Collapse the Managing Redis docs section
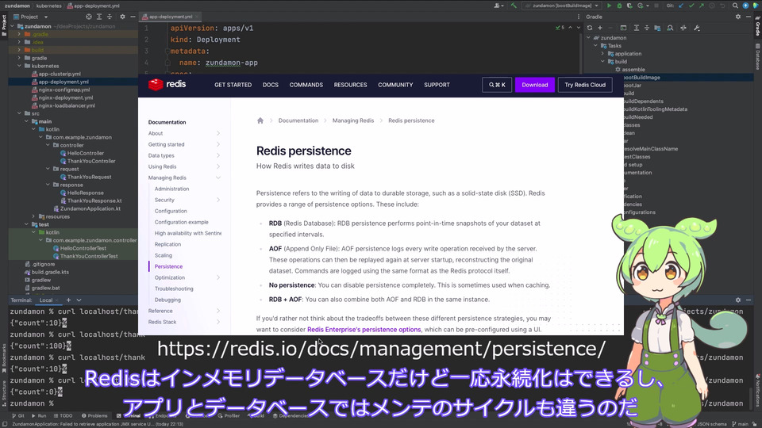This screenshot has width=762, height=428. (x=218, y=178)
